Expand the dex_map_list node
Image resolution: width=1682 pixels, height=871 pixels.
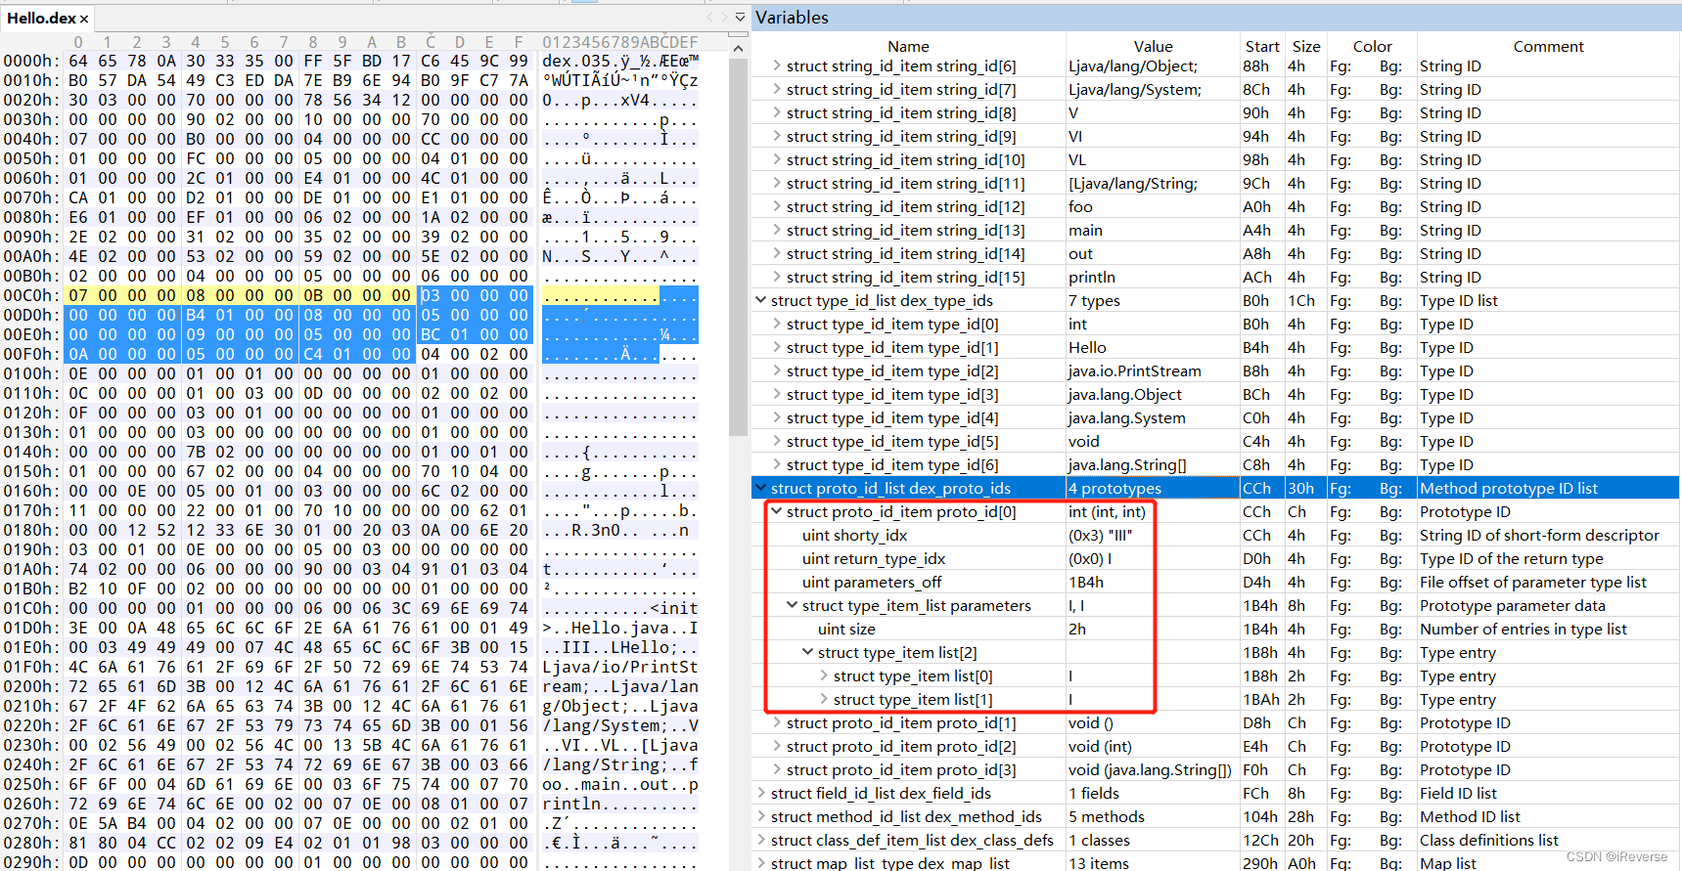(761, 863)
